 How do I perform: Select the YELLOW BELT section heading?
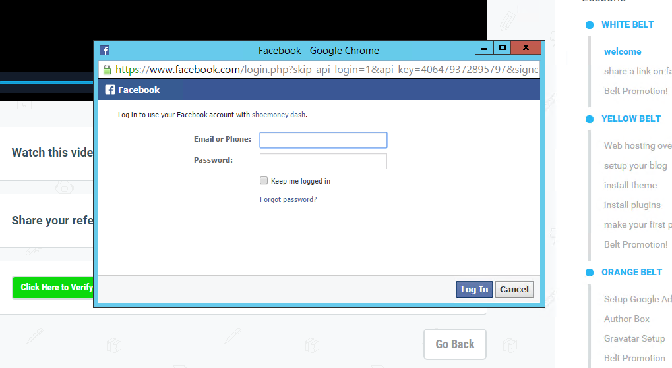tap(631, 119)
